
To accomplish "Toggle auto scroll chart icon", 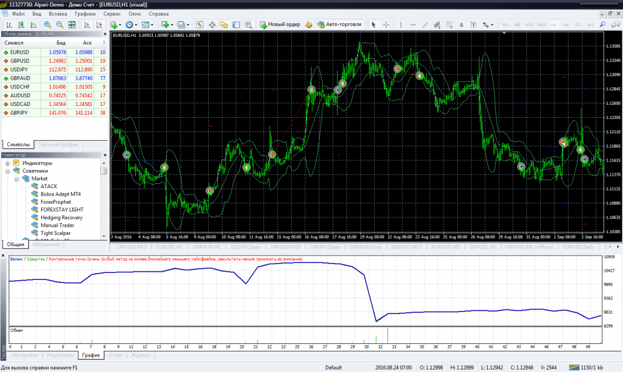I will pyautogui.click(x=87, y=25).
